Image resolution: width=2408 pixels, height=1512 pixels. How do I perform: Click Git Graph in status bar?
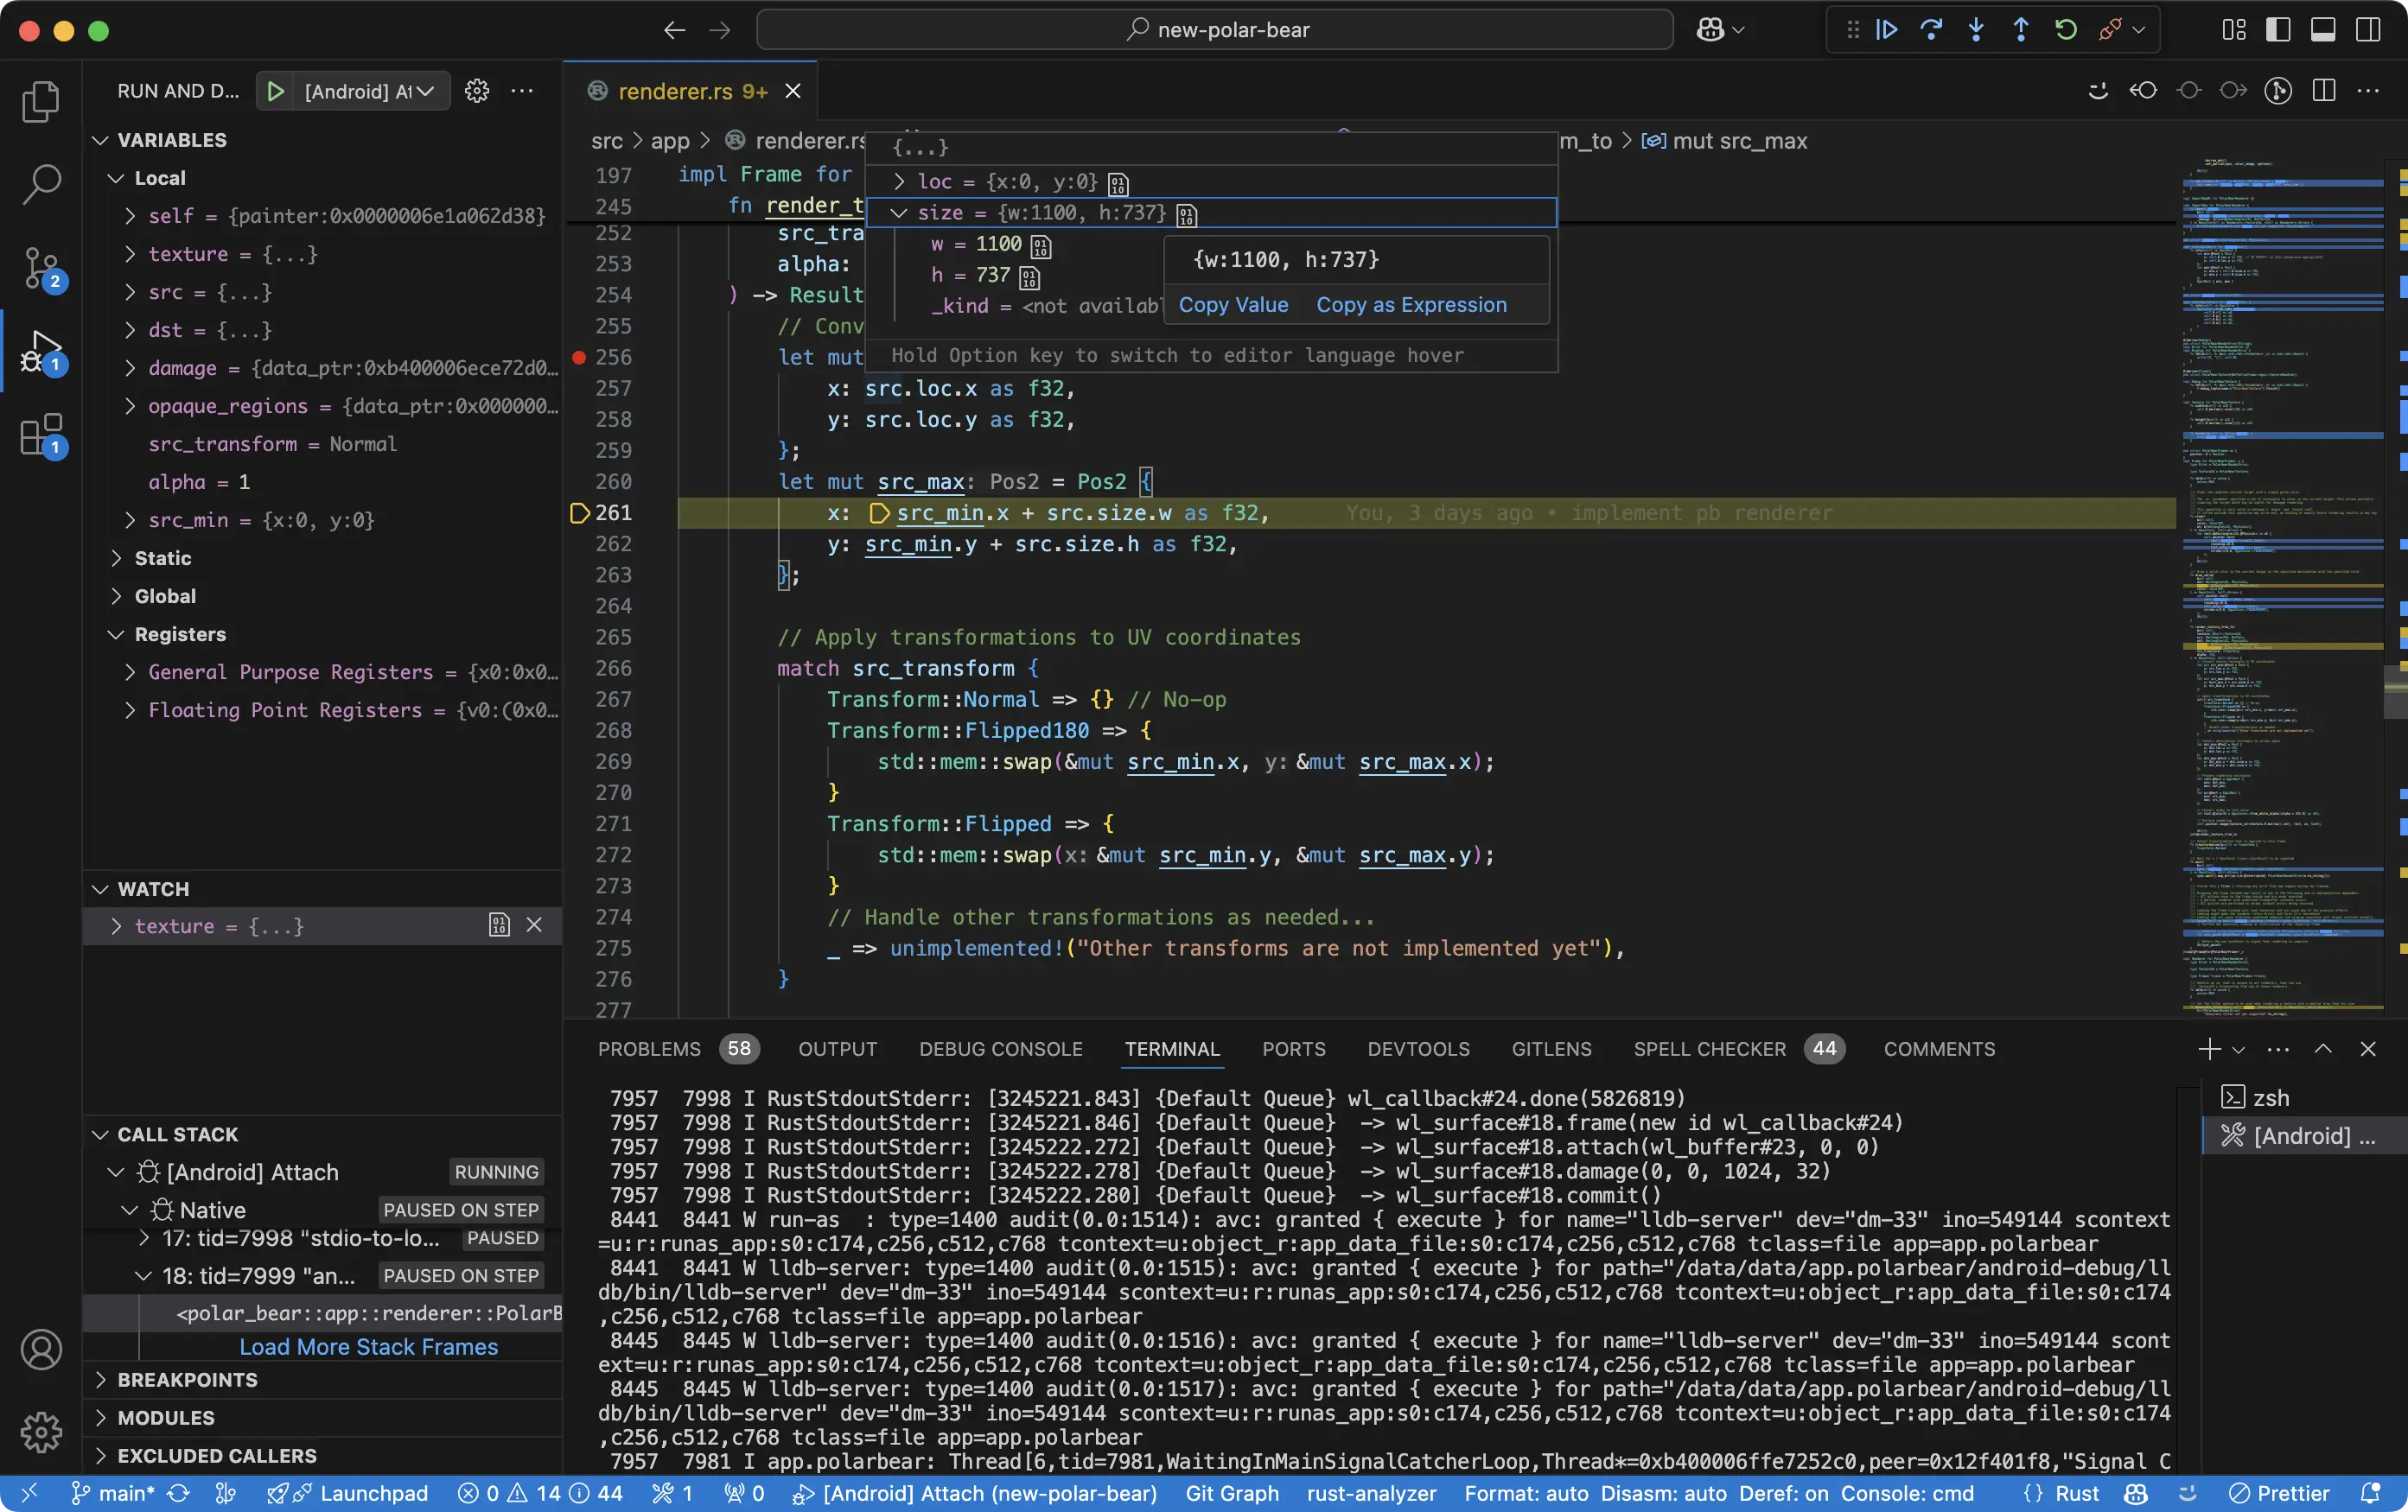pos(1231,1493)
